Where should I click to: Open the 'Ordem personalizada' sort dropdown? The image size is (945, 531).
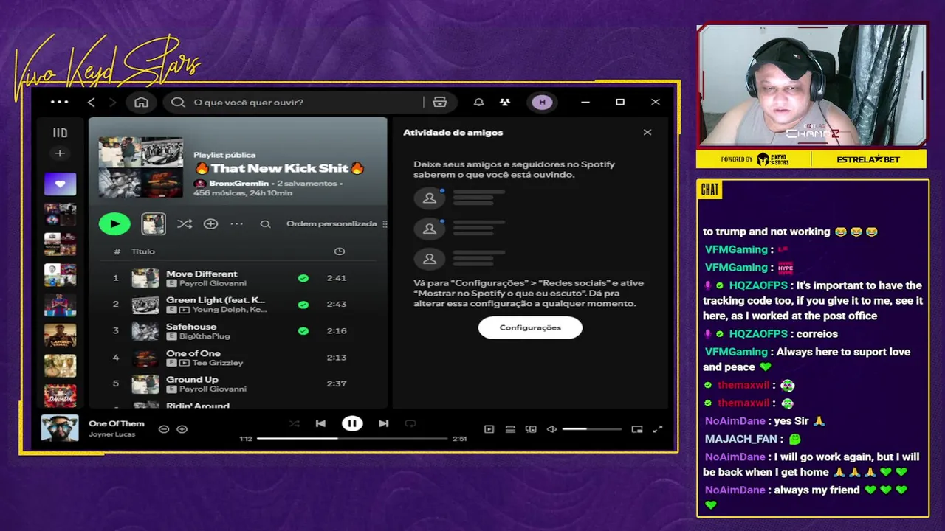click(x=336, y=223)
